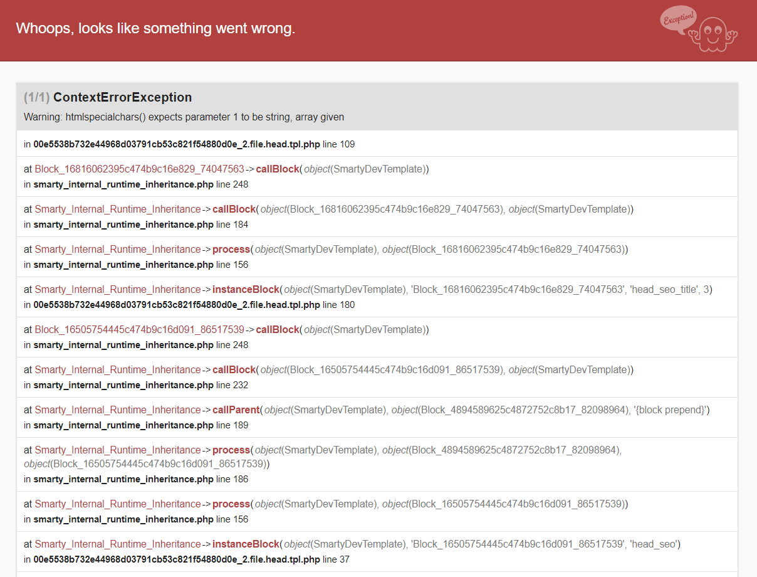Click smarty_internal_runtime_inheritance.php line 248 first entry

[141, 184]
